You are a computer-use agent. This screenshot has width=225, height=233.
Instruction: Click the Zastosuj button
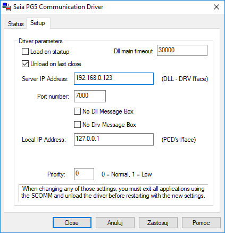click(158, 222)
